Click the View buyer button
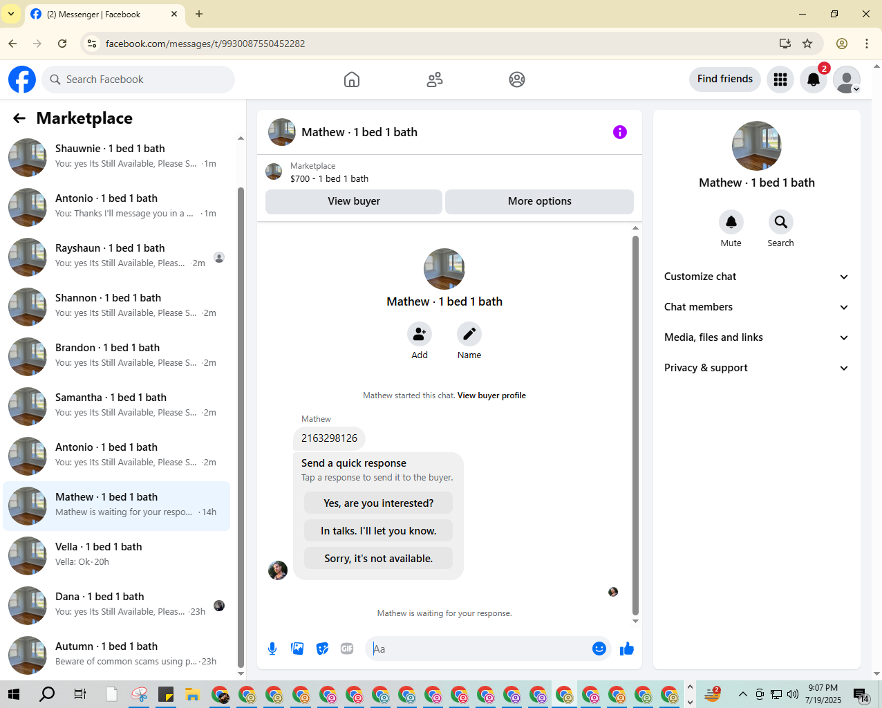Screen dimensions: 882x708 pyautogui.click(x=354, y=201)
